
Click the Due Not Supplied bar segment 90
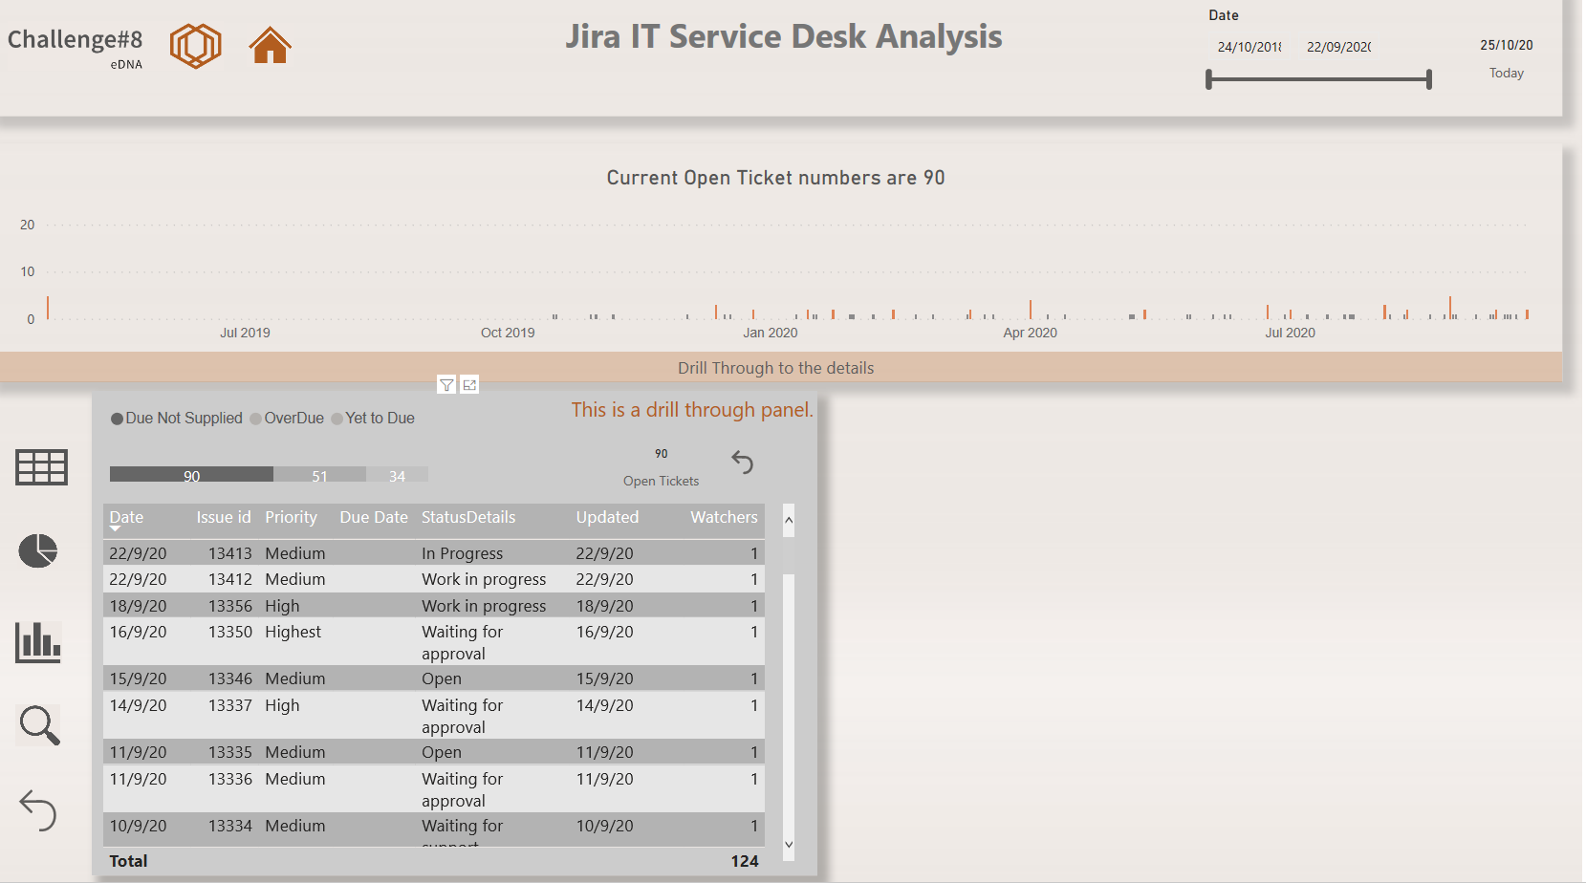click(191, 475)
